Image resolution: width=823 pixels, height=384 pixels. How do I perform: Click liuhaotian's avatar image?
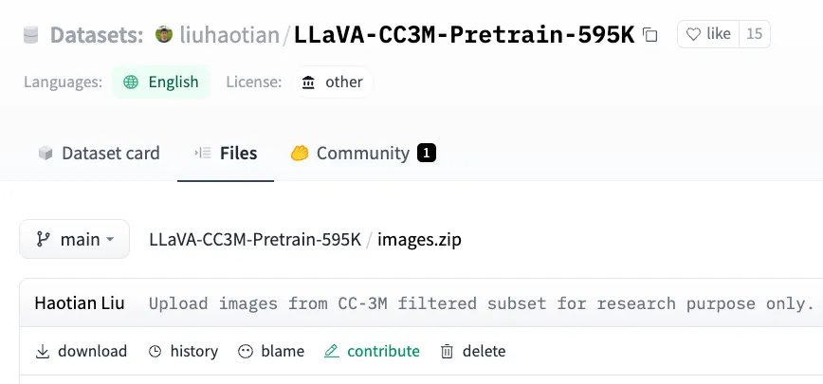pos(163,35)
